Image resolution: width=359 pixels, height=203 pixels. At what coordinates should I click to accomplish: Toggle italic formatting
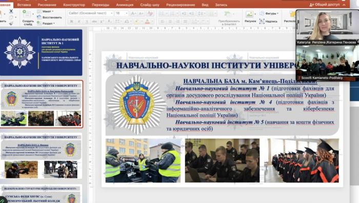[x=79, y=22]
